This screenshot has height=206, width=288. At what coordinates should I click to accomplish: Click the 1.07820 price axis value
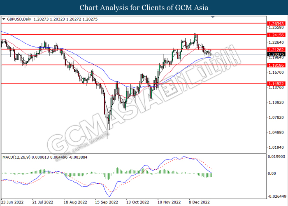[276, 117]
